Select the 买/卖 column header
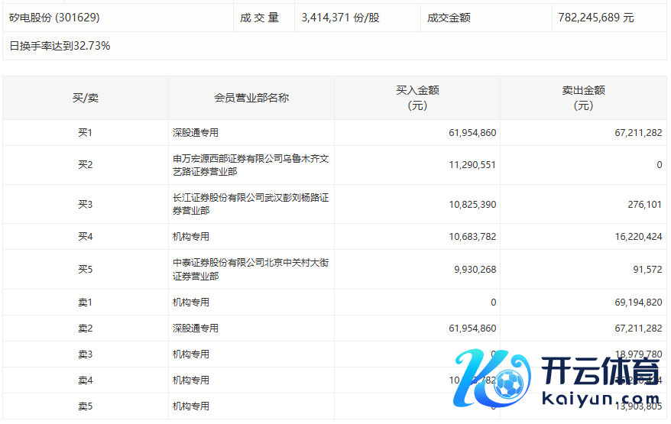671x424 pixels. click(85, 98)
